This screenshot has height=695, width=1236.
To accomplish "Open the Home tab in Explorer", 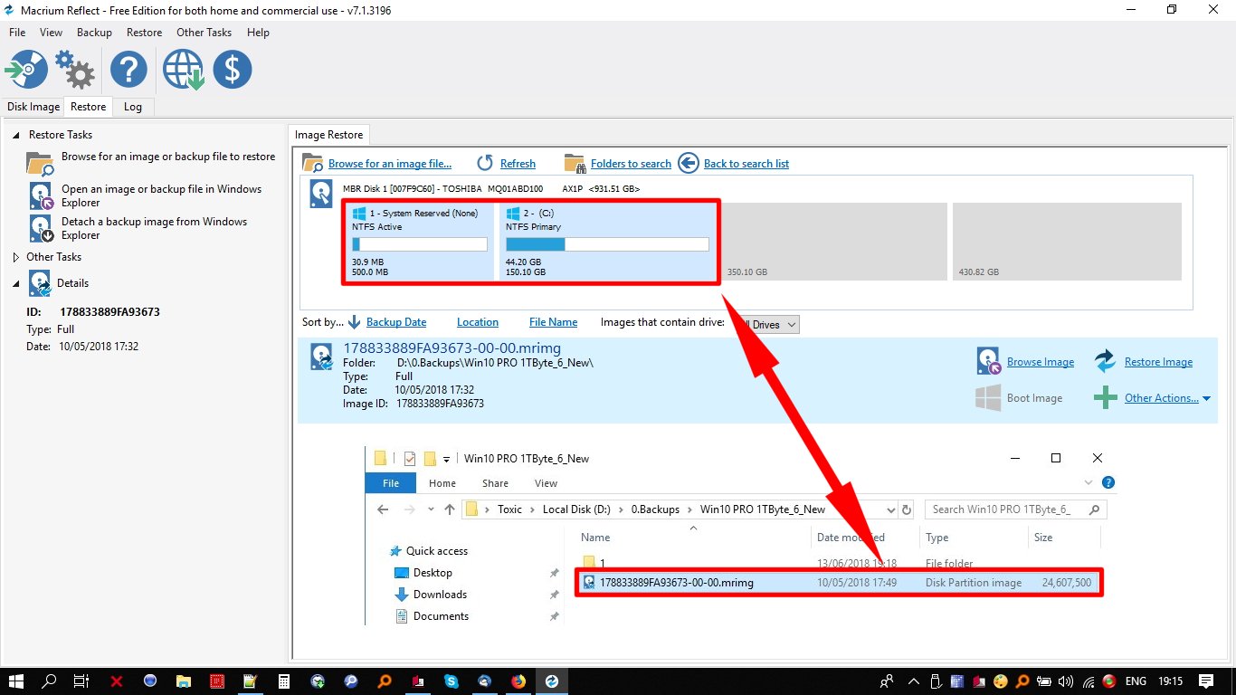I will pyautogui.click(x=442, y=483).
